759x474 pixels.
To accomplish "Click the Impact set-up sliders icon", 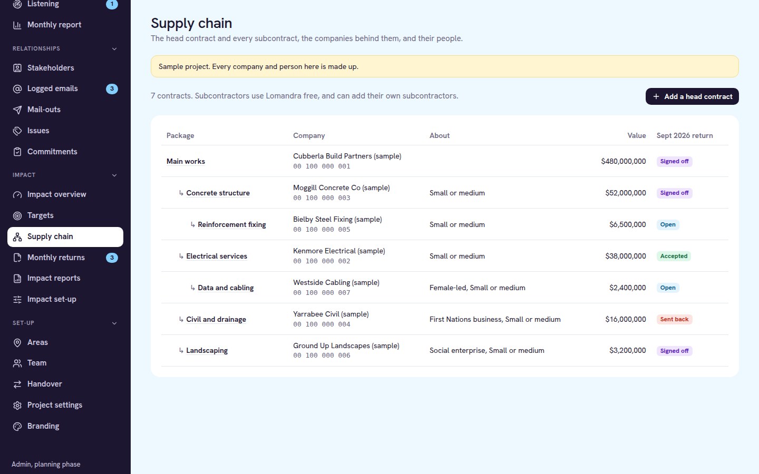I will 17,299.
